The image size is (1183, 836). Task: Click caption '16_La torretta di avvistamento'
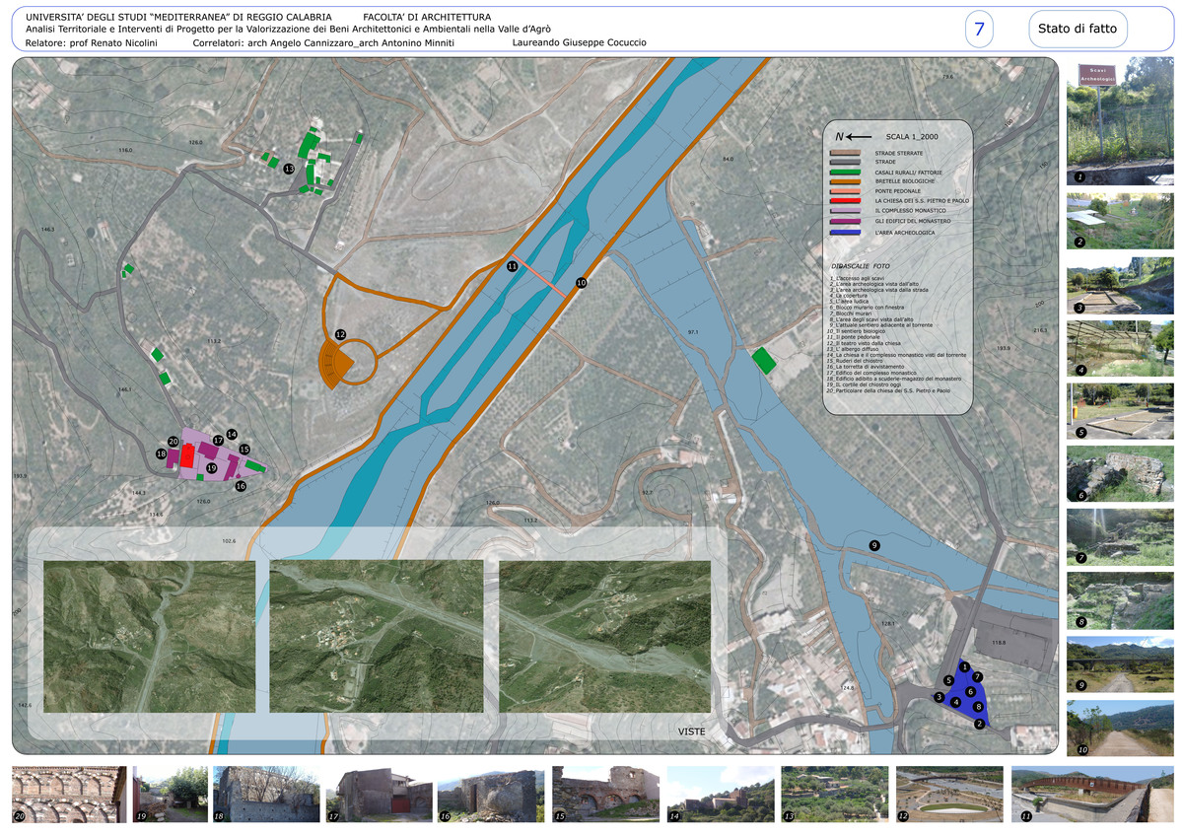point(867,367)
